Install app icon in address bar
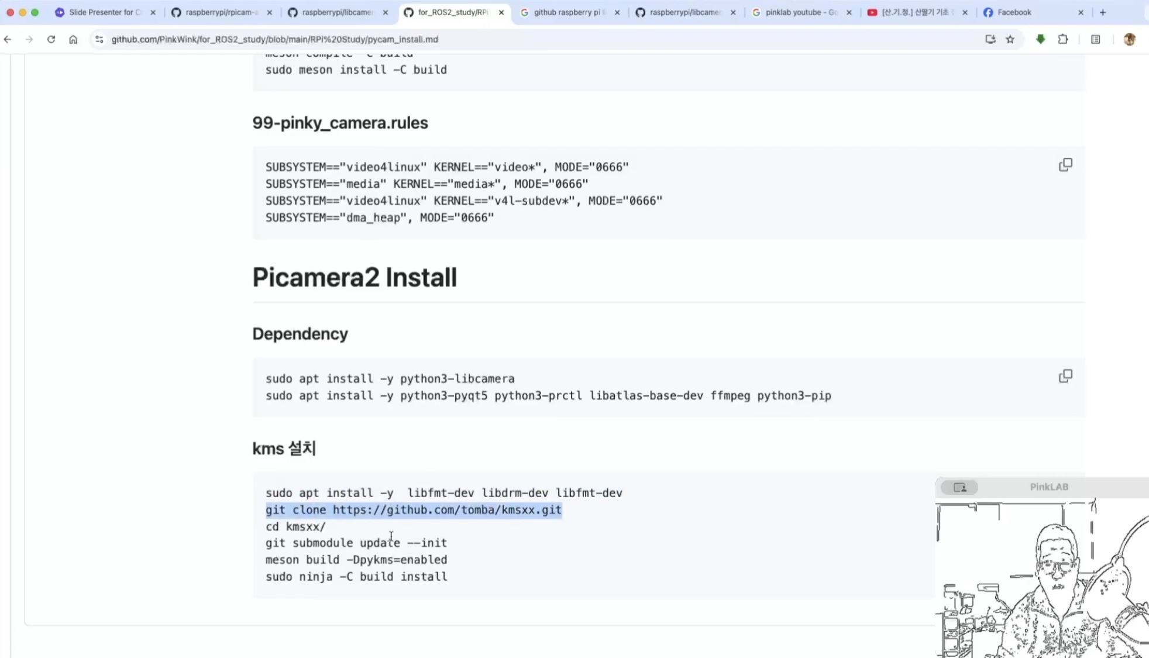The height and width of the screenshot is (658, 1149). pos(990,39)
